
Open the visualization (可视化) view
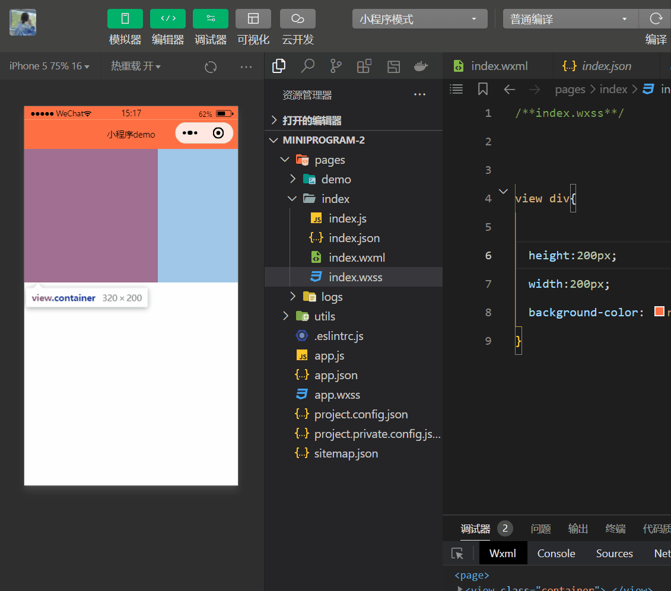(253, 19)
